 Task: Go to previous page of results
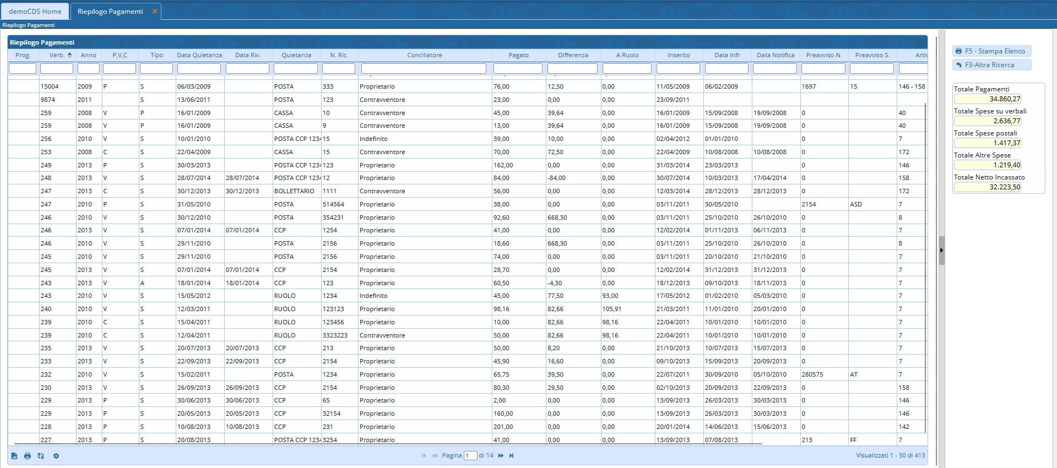pyautogui.click(x=435, y=456)
